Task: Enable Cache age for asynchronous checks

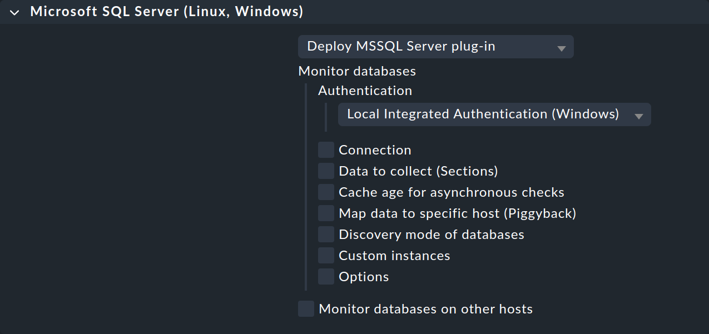Action: pyautogui.click(x=326, y=192)
